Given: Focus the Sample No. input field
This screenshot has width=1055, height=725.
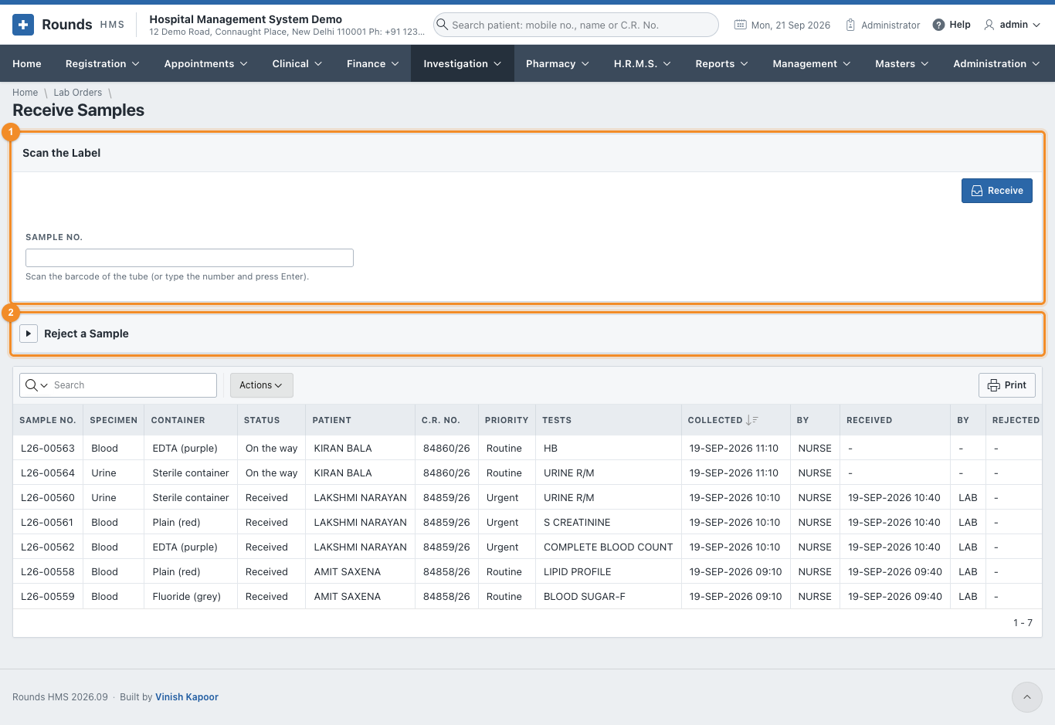Looking at the screenshot, I should (189, 258).
